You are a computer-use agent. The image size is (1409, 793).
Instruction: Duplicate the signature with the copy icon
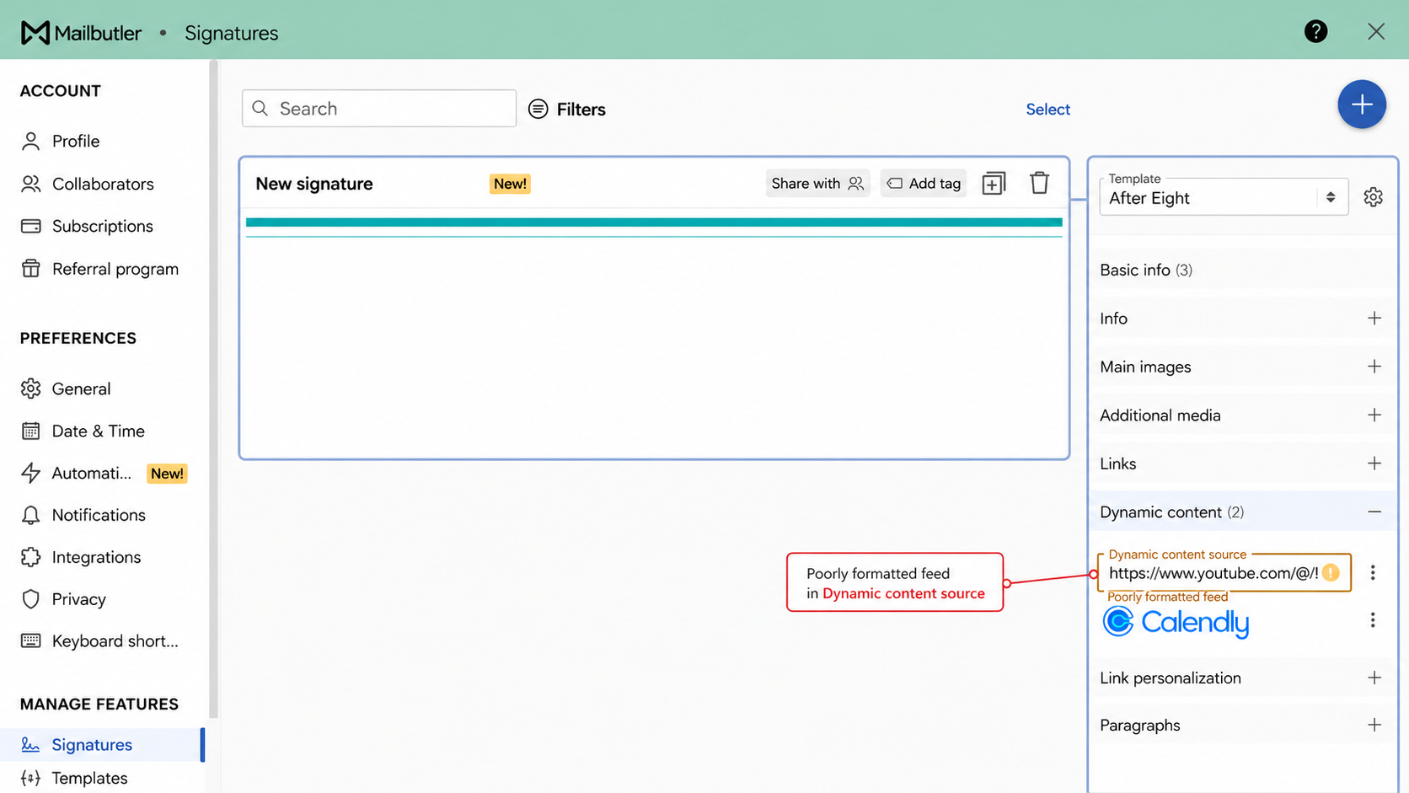pyautogui.click(x=994, y=183)
